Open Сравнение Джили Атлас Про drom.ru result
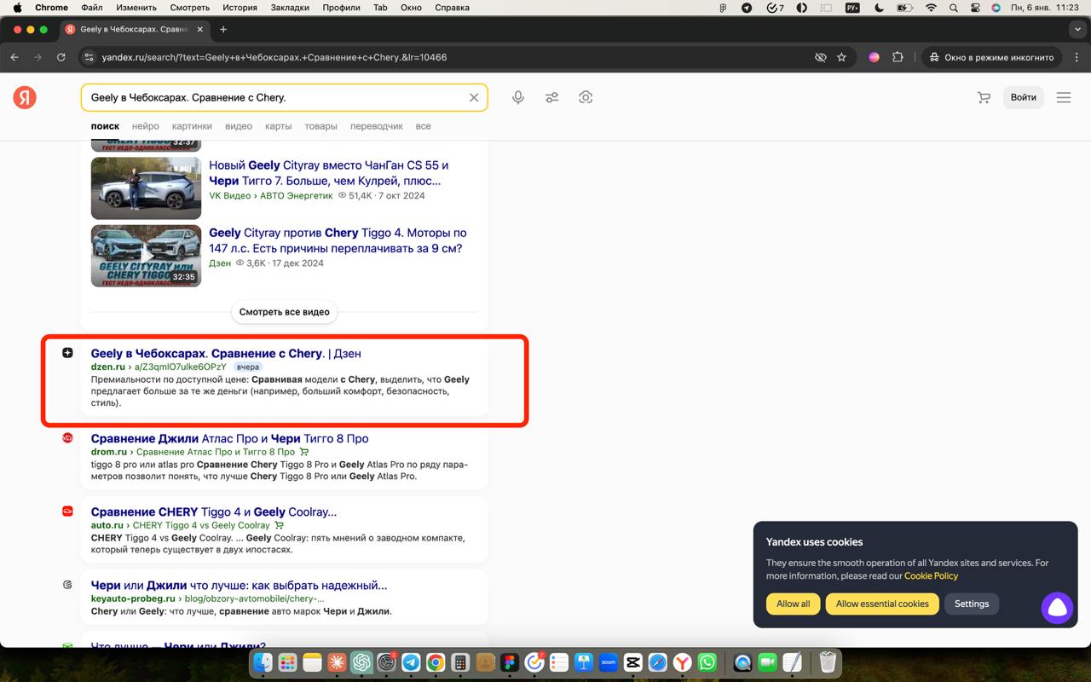 click(x=230, y=438)
